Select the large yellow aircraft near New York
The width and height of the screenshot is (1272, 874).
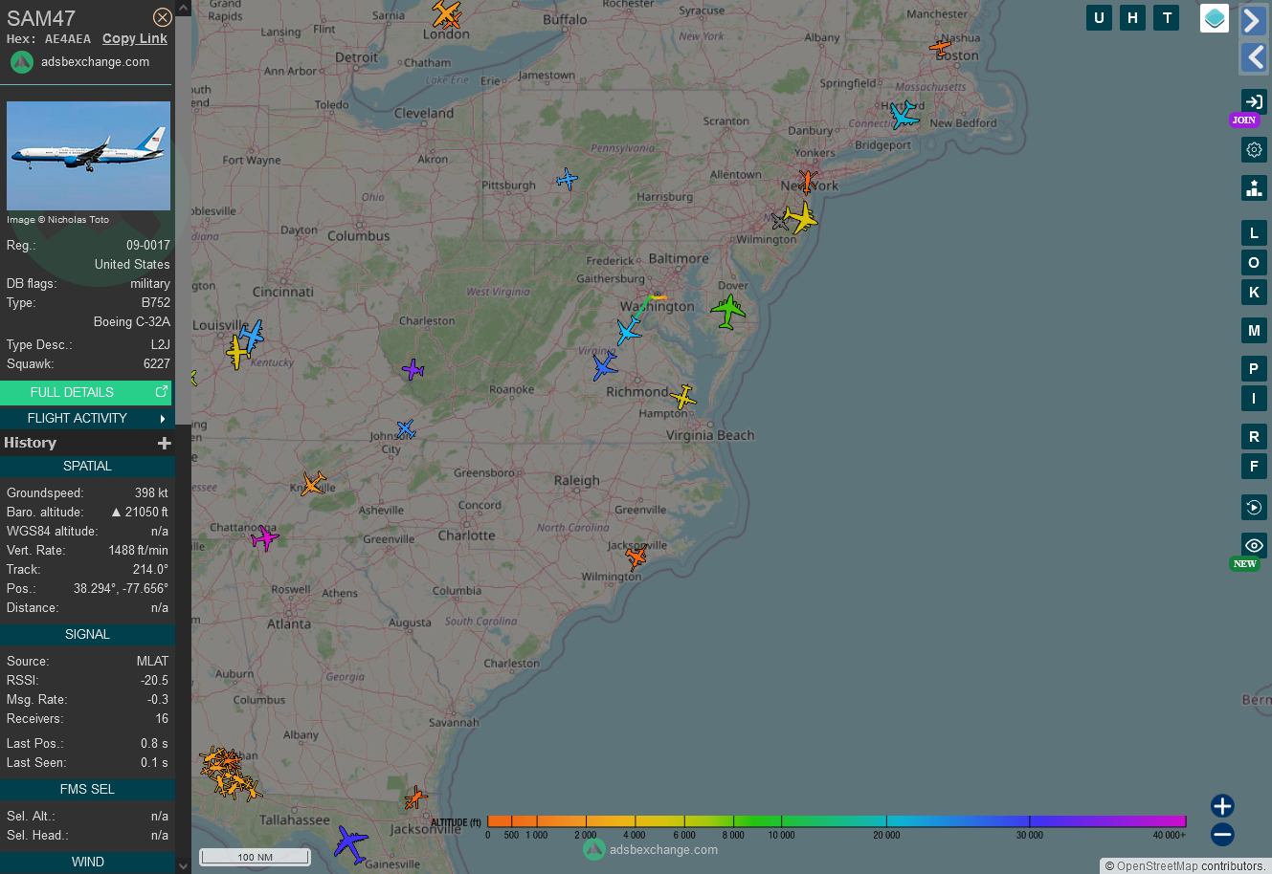click(x=800, y=218)
